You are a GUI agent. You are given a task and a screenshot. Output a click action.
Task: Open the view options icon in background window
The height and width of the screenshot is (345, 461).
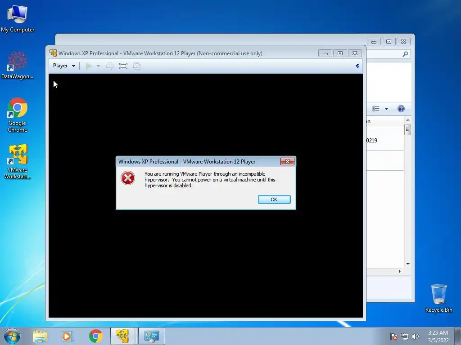coord(376,109)
